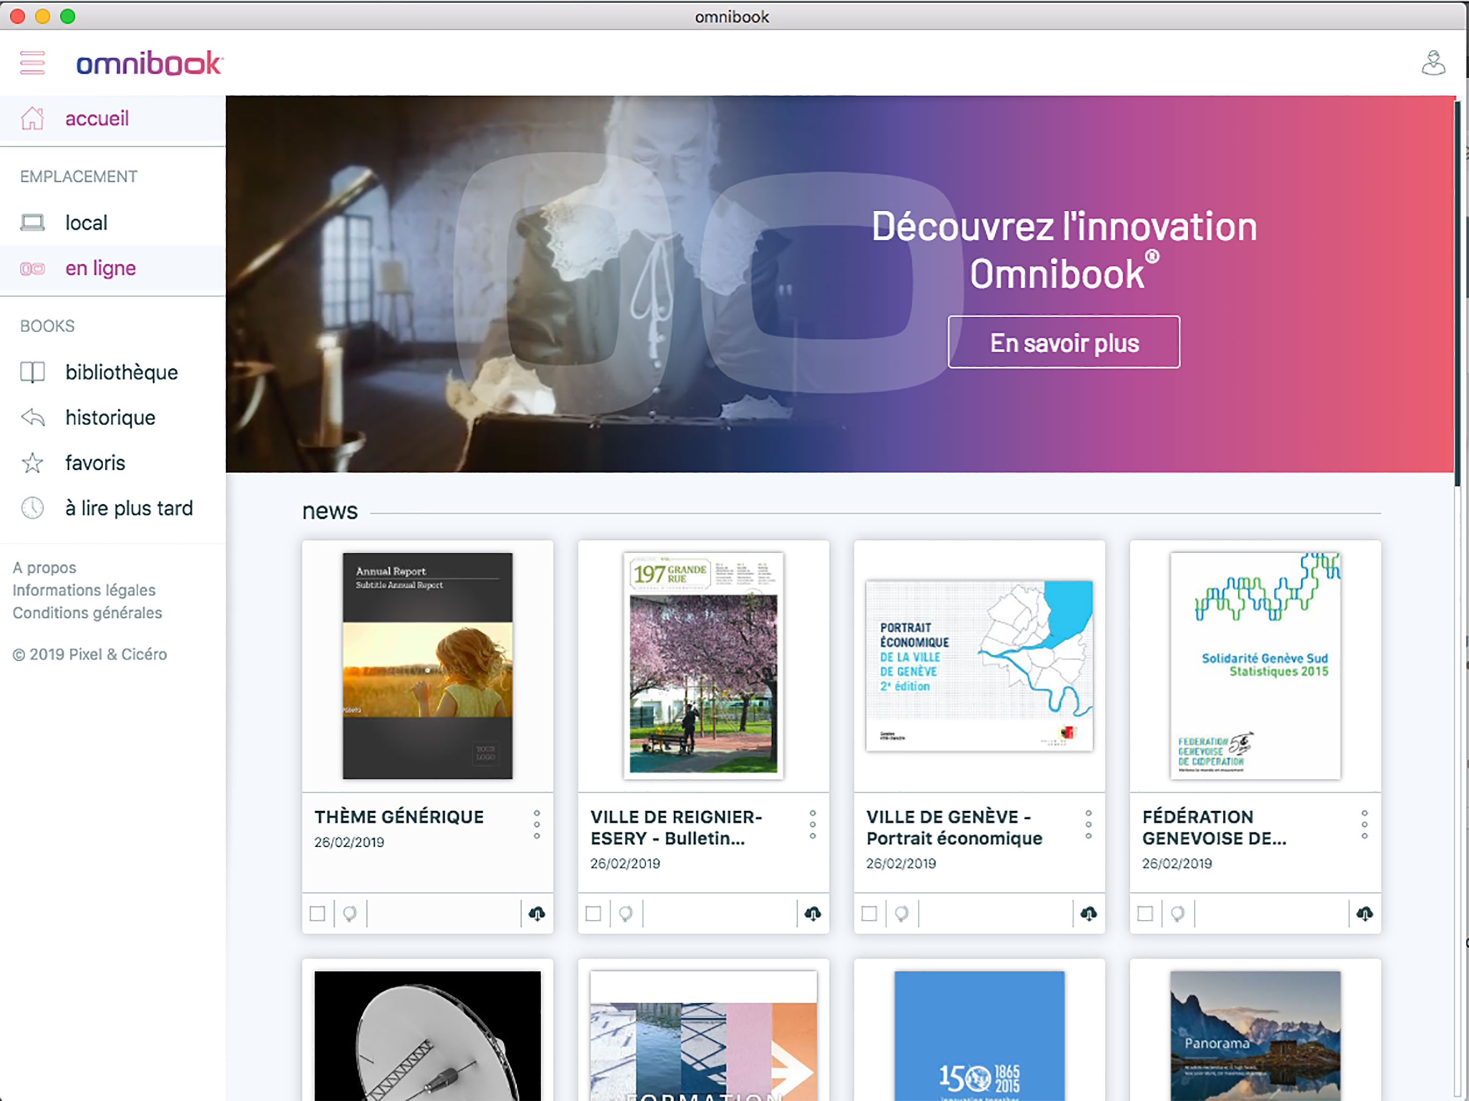Viewport: 1469px width, 1101px height.
Task: Click the omnibook logo
Action: coord(149,63)
